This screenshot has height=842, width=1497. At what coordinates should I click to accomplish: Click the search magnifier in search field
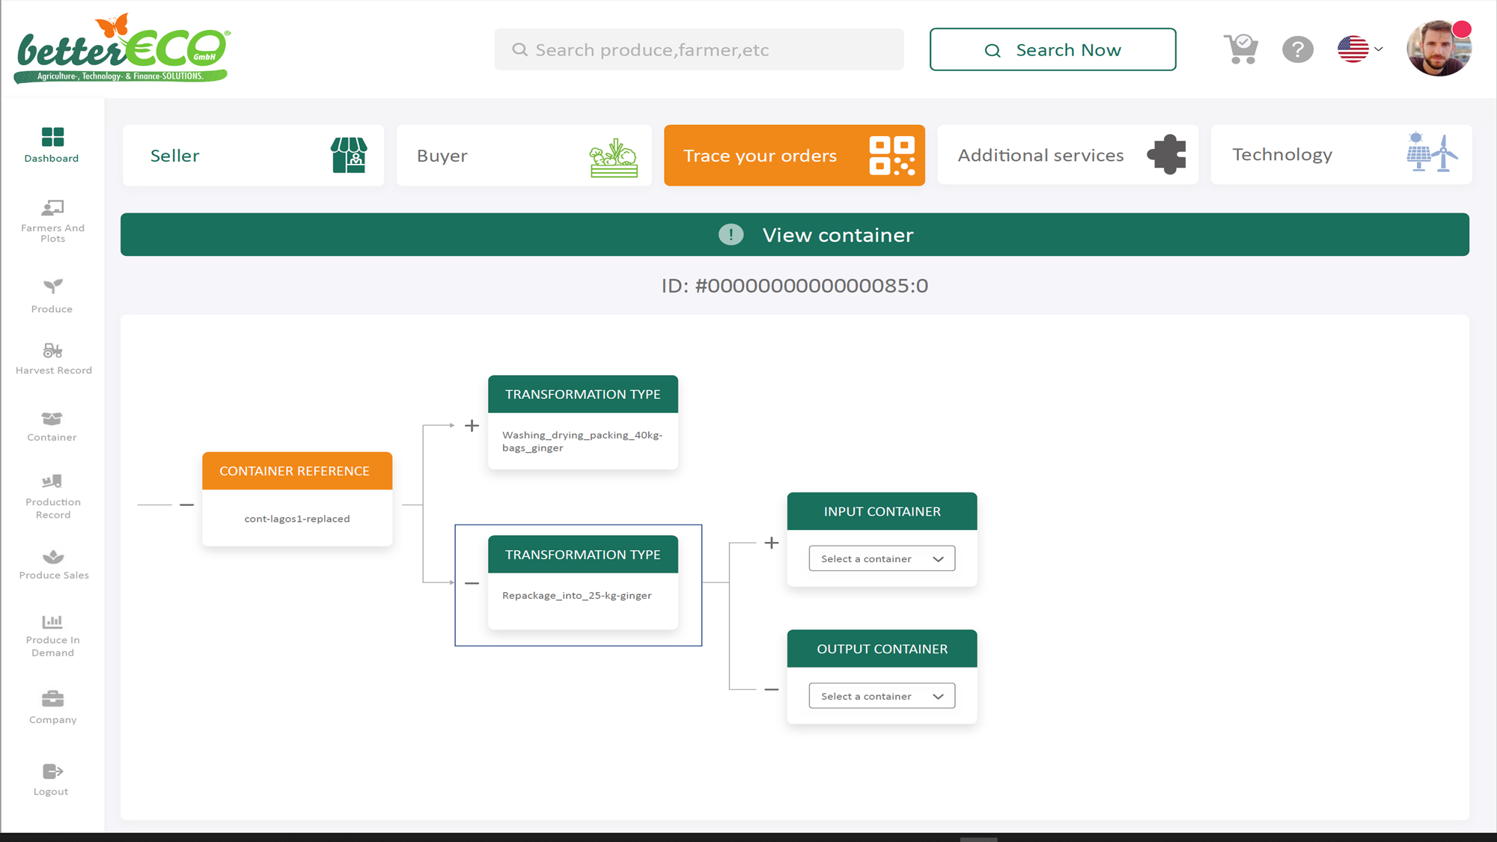click(x=519, y=49)
